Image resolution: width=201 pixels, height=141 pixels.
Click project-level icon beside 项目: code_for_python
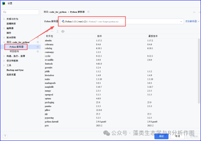(x=38, y=42)
